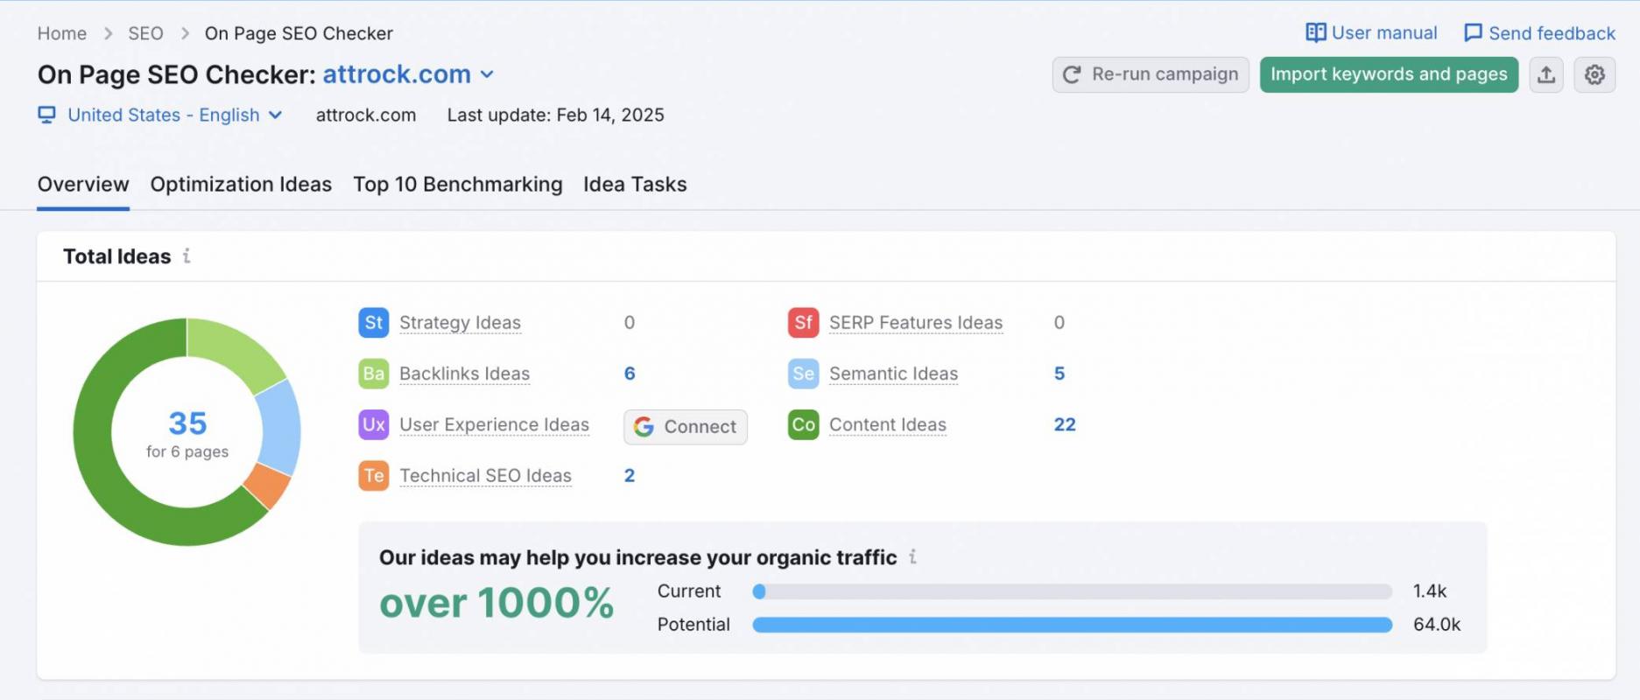Open the Content Ideas link
Image resolution: width=1640 pixels, height=700 pixels.
[x=888, y=424]
